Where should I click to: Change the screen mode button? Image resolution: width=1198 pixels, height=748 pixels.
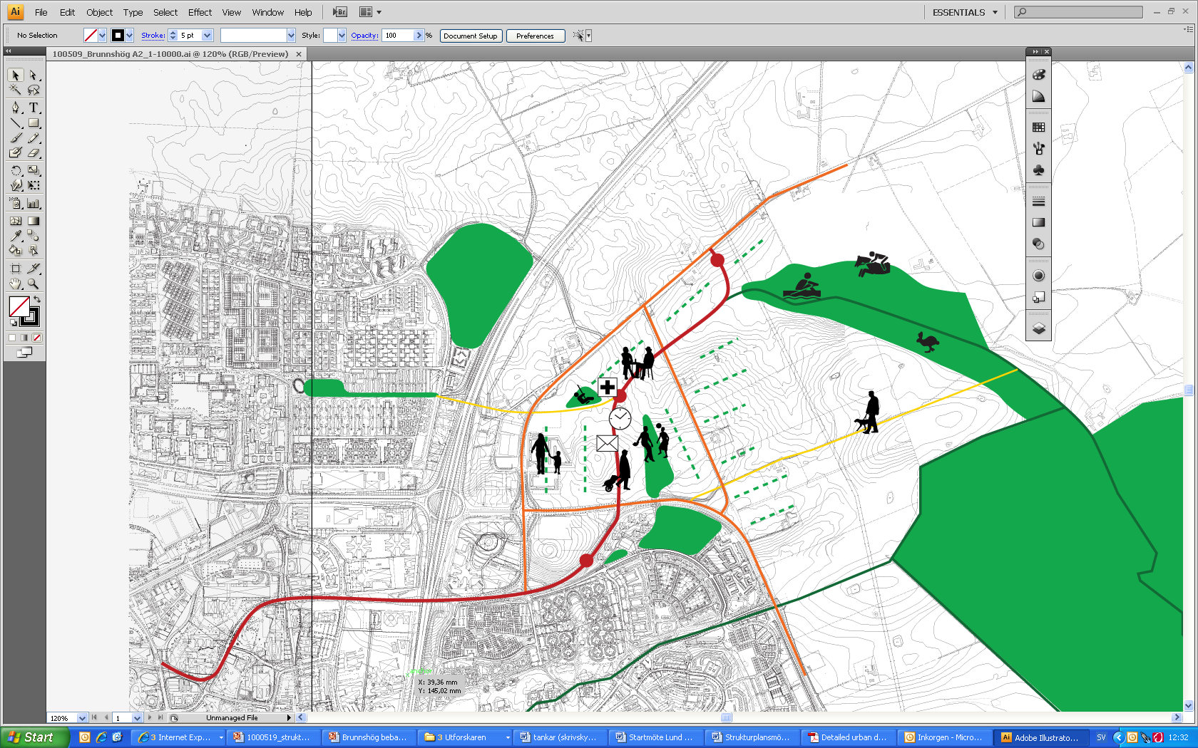24,352
